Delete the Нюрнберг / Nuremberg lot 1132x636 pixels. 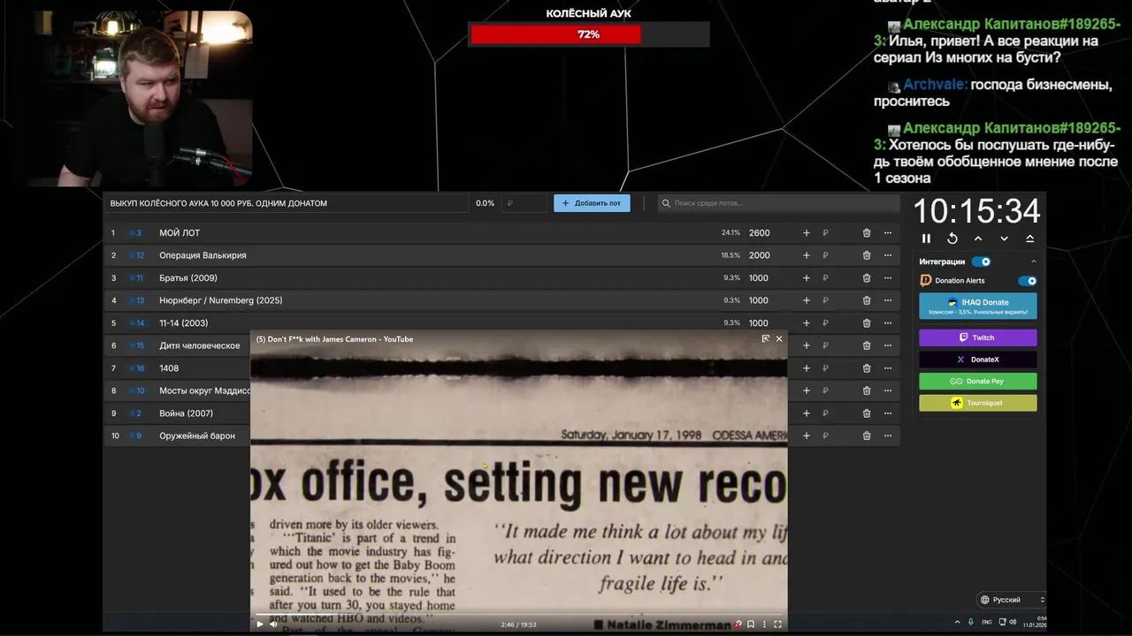click(867, 300)
